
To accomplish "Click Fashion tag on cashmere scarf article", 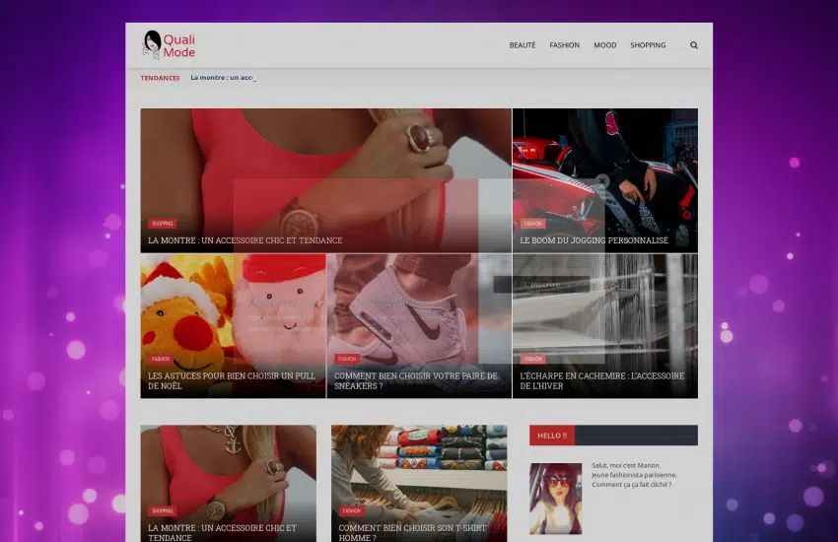I will [x=533, y=359].
